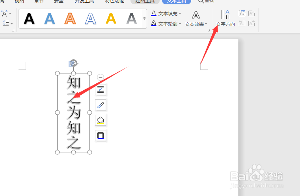Open the shape fill bucket floating icon
This screenshot has width=300, height=196.
[101, 120]
